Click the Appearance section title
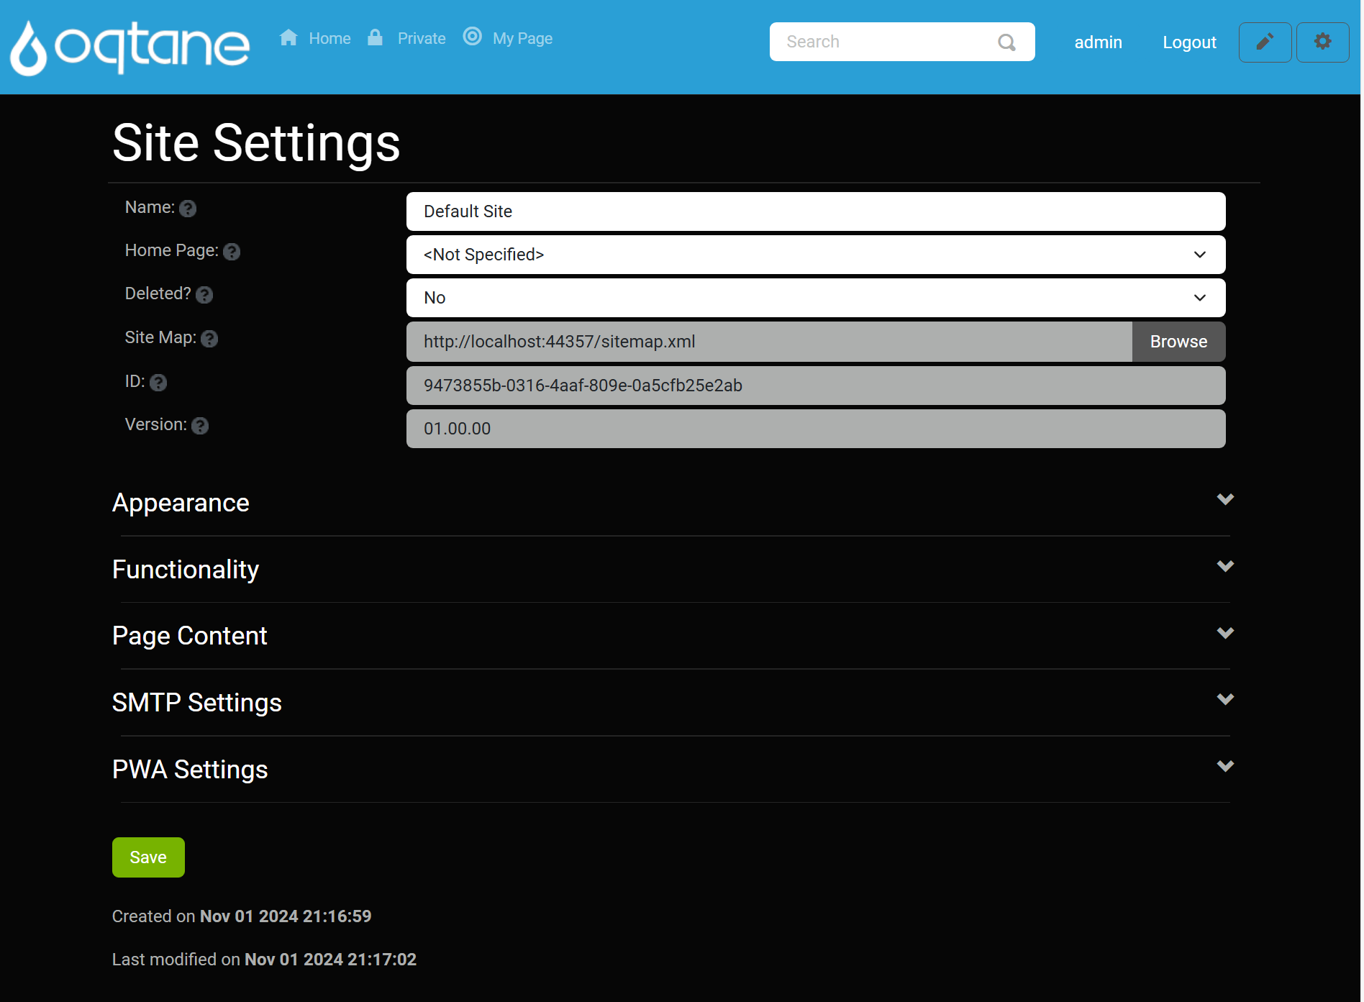1364x1002 pixels. (181, 503)
